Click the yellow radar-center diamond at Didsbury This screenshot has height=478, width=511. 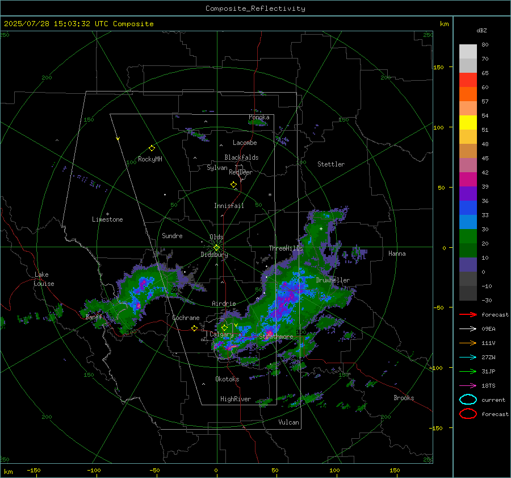(216, 248)
